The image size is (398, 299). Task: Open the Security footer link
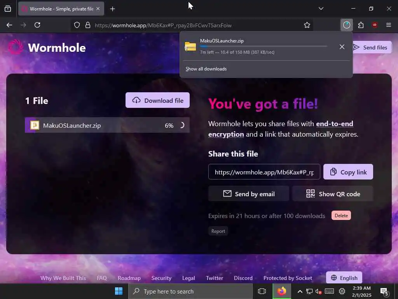pyautogui.click(x=161, y=278)
